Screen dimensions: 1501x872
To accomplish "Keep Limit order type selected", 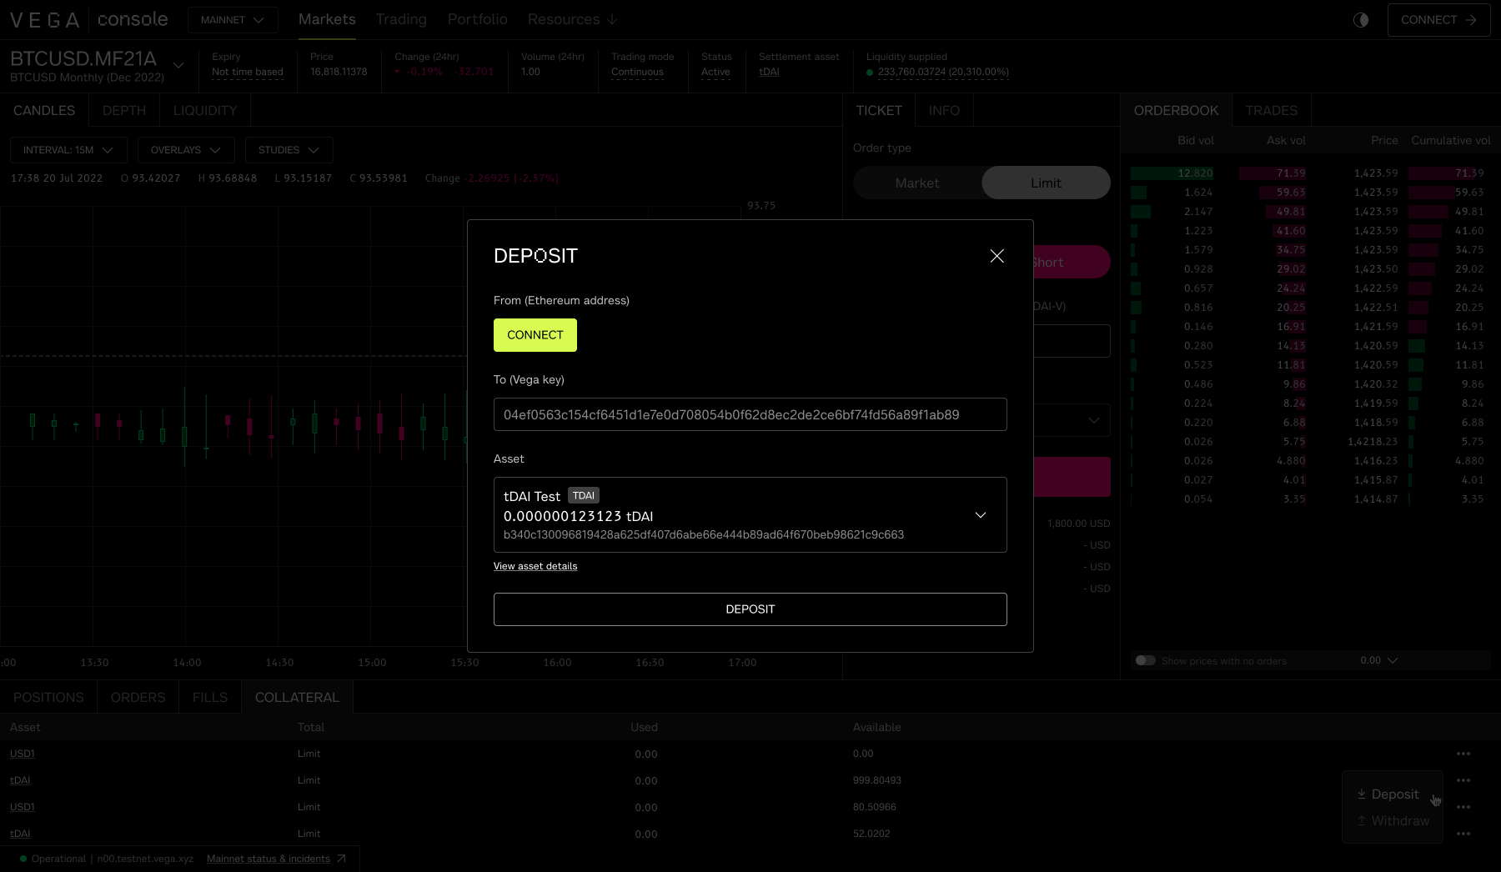I will point(1046,183).
